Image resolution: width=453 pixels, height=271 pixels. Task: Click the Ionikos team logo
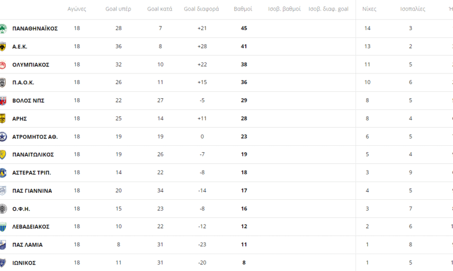[x=3, y=263]
